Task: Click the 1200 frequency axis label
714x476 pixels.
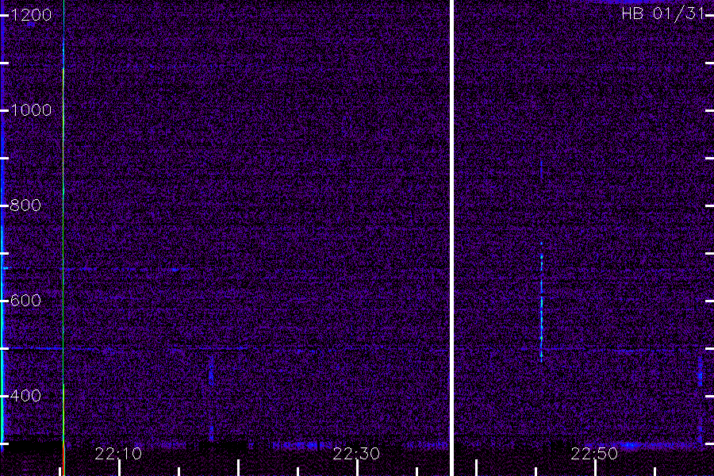Action: coord(31,15)
